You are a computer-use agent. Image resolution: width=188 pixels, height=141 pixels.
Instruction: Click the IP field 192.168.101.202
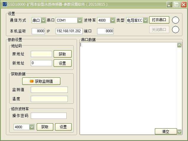tap(69, 31)
